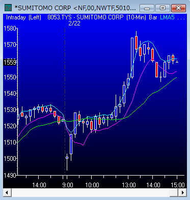
Task: Click the LMA5 indicator label
Action: coord(167,17)
